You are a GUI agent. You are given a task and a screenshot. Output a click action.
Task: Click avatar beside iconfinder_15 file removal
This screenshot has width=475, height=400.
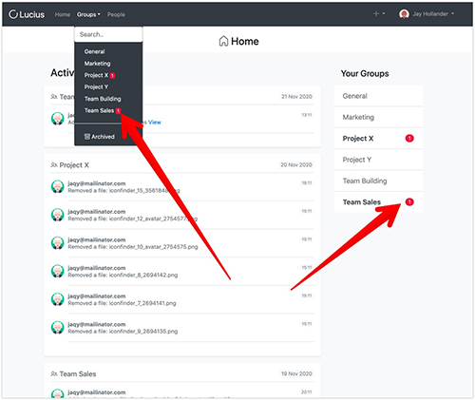tap(58, 186)
